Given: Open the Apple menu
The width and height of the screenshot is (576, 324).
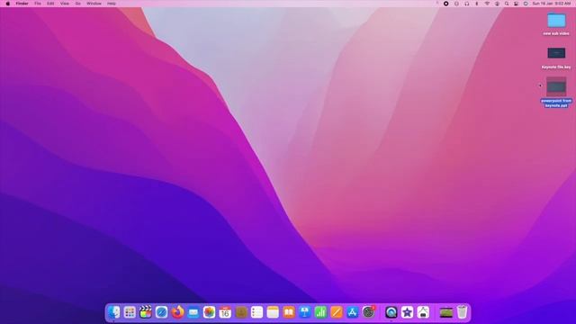Looking at the screenshot, I should (x=8, y=4).
